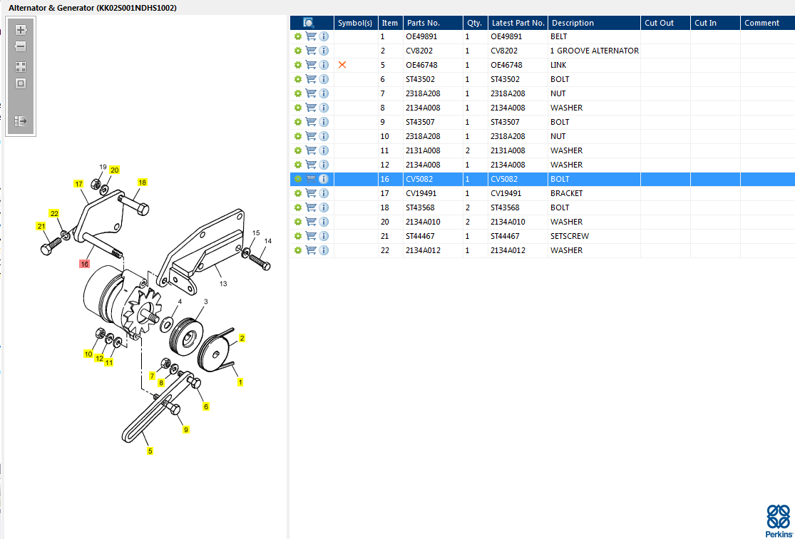Select callout 11 on the diagram

109,362
